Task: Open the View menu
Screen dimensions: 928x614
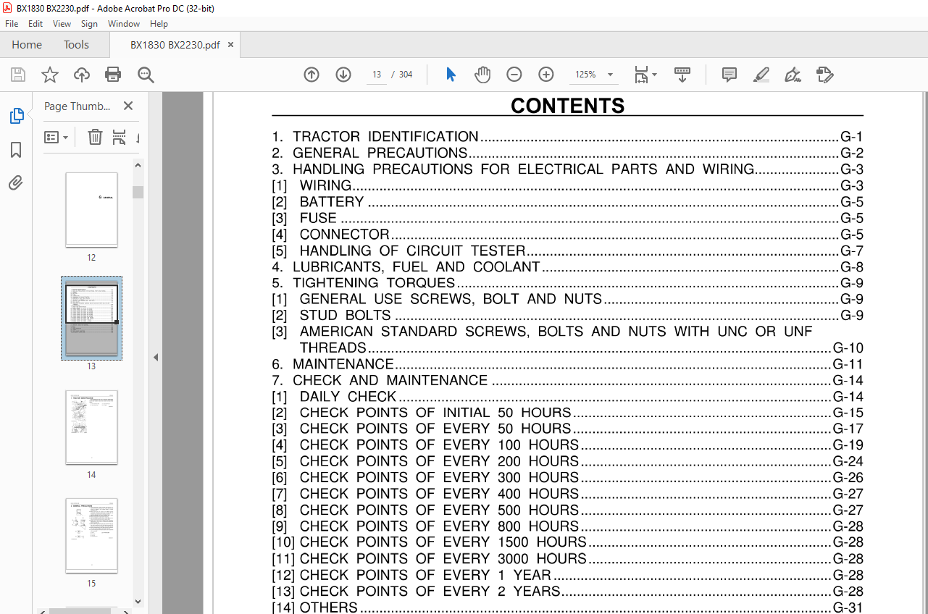Action: tap(62, 24)
